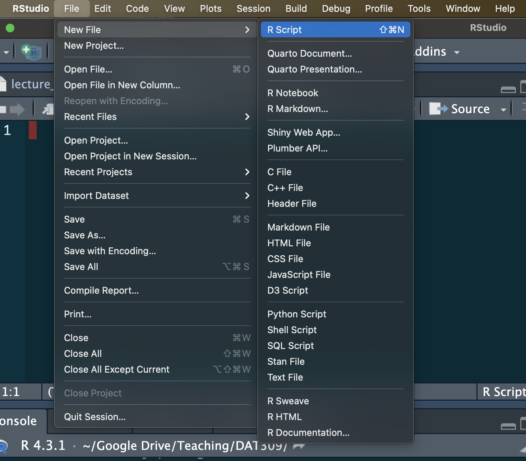Click Save in File menu
Screen dimensions: 526x461
click(157, 219)
